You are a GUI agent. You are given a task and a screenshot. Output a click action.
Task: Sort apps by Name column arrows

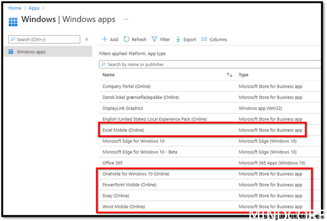229,75
